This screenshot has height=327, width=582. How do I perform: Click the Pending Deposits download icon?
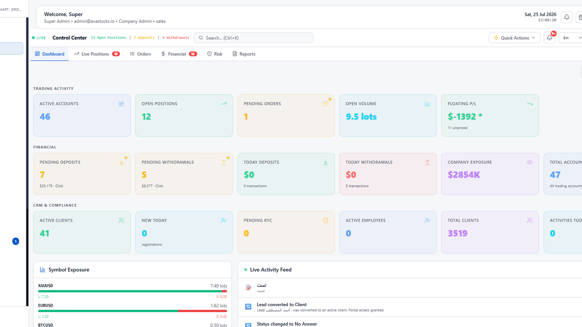121,162
